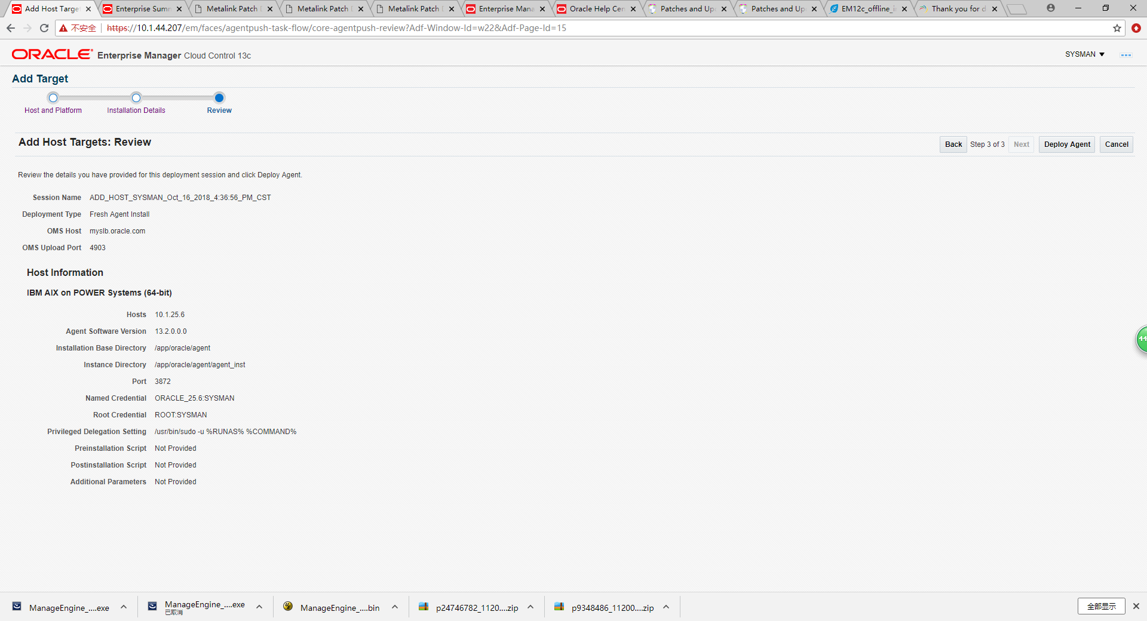Viewport: 1147px width, 621px height.
Task: Expand options for p24746782 zip download
Action: tap(530, 607)
